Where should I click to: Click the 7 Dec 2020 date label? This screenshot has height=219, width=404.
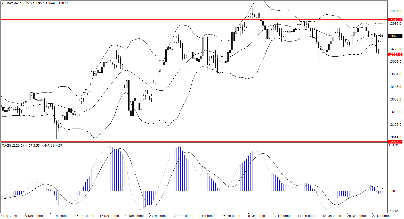(x=9, y=216)
